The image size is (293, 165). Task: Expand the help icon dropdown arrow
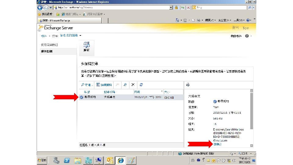point(251,36)
